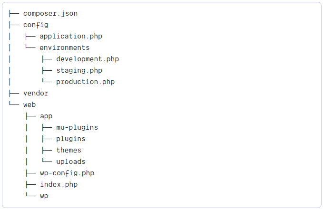Select the uploads folder entry
Viewport: 323px width, 209px height.
click(71, 161)
